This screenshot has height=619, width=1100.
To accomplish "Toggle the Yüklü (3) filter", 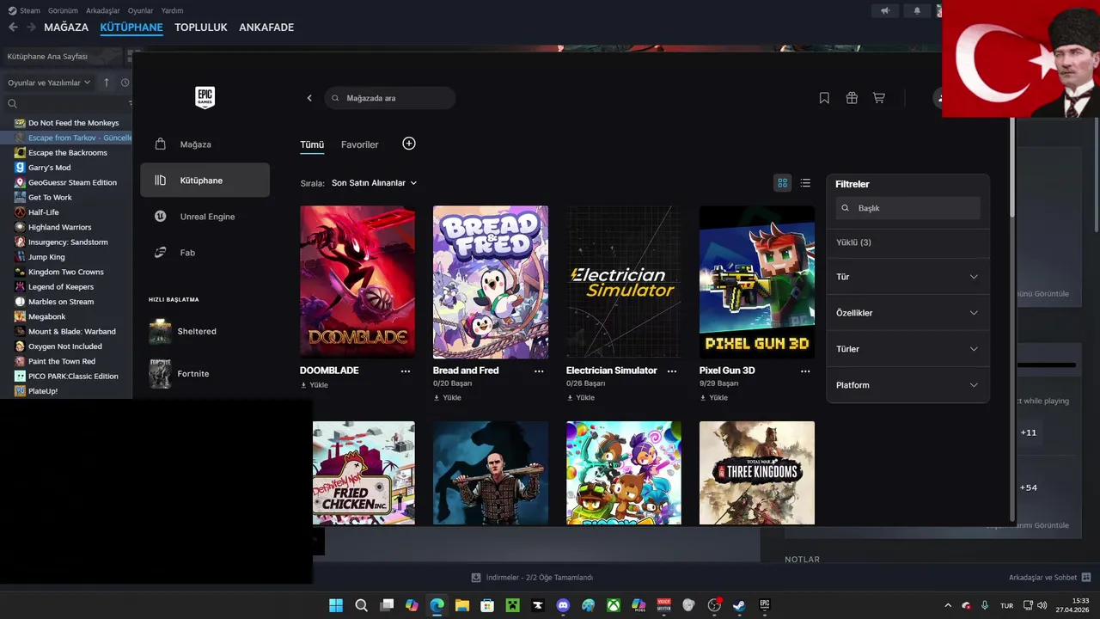I will 853,242.
